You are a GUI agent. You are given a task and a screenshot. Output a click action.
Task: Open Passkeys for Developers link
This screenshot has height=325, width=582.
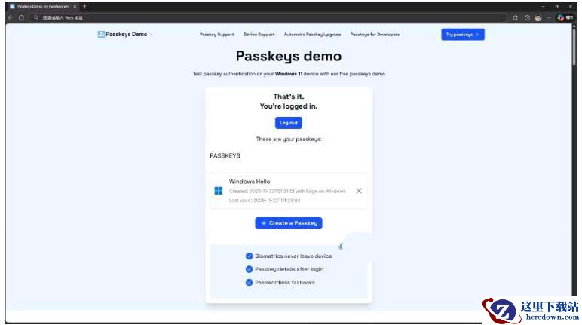[375, 35]
